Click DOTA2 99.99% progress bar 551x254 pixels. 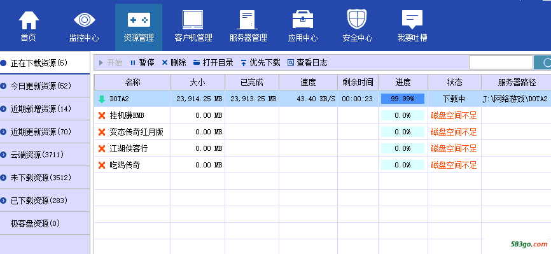(x=403, y=99)
